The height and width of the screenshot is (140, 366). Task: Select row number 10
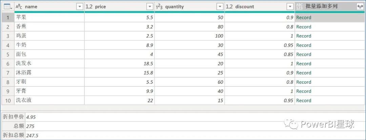(x=8, y=101)
